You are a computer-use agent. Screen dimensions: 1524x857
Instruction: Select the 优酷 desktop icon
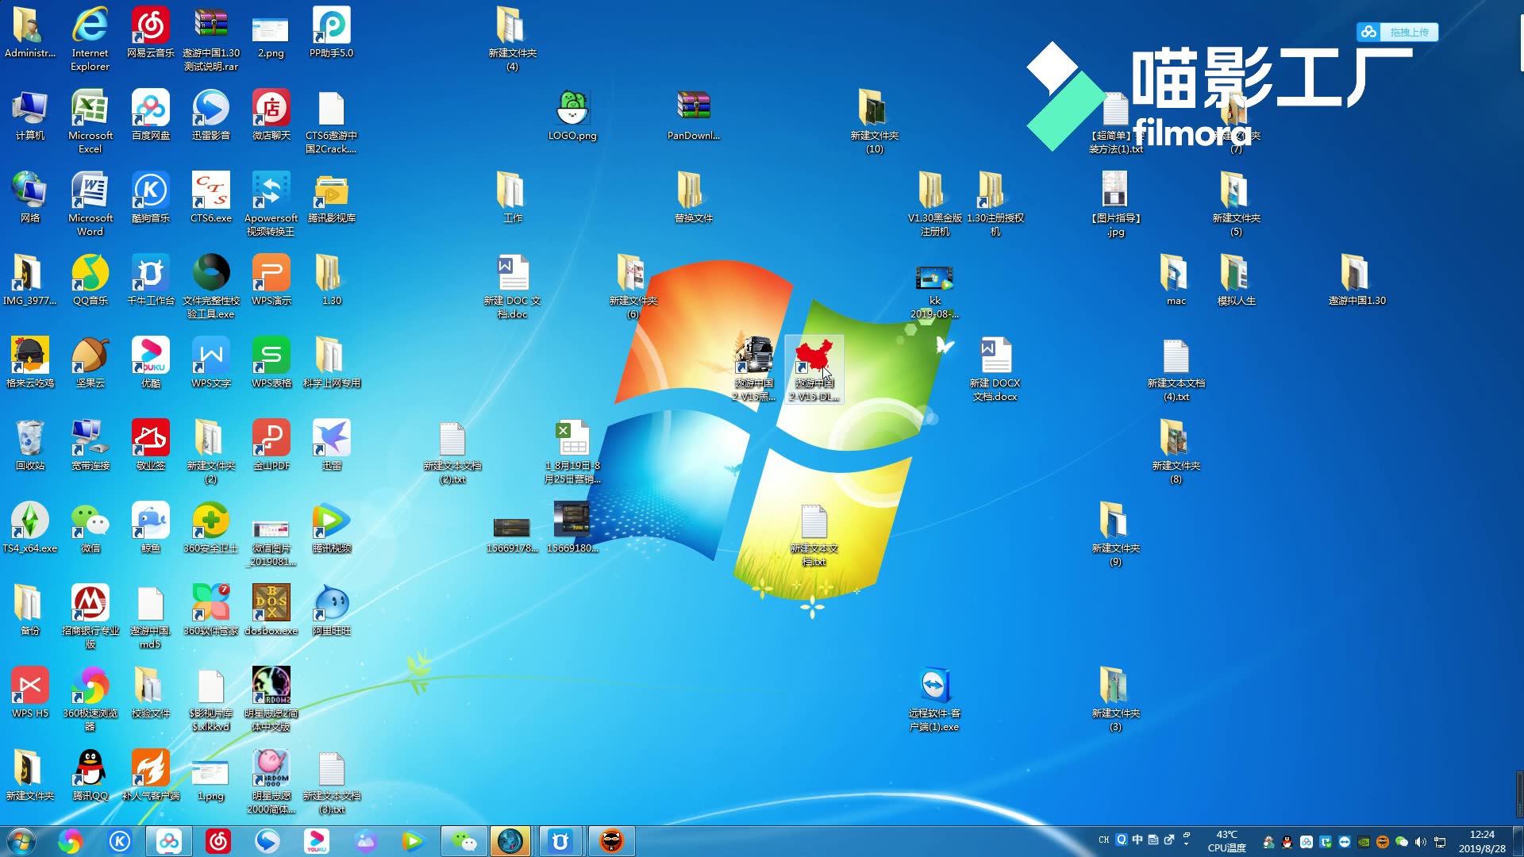(x=150, y=363)
